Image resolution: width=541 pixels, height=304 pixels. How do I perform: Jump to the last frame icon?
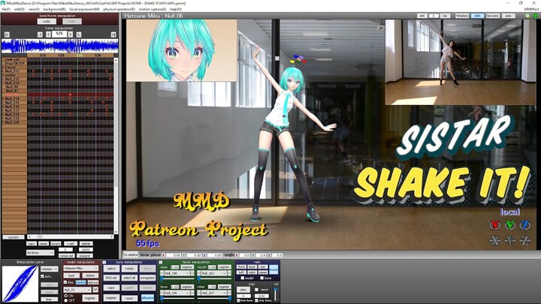coord(113,35)
